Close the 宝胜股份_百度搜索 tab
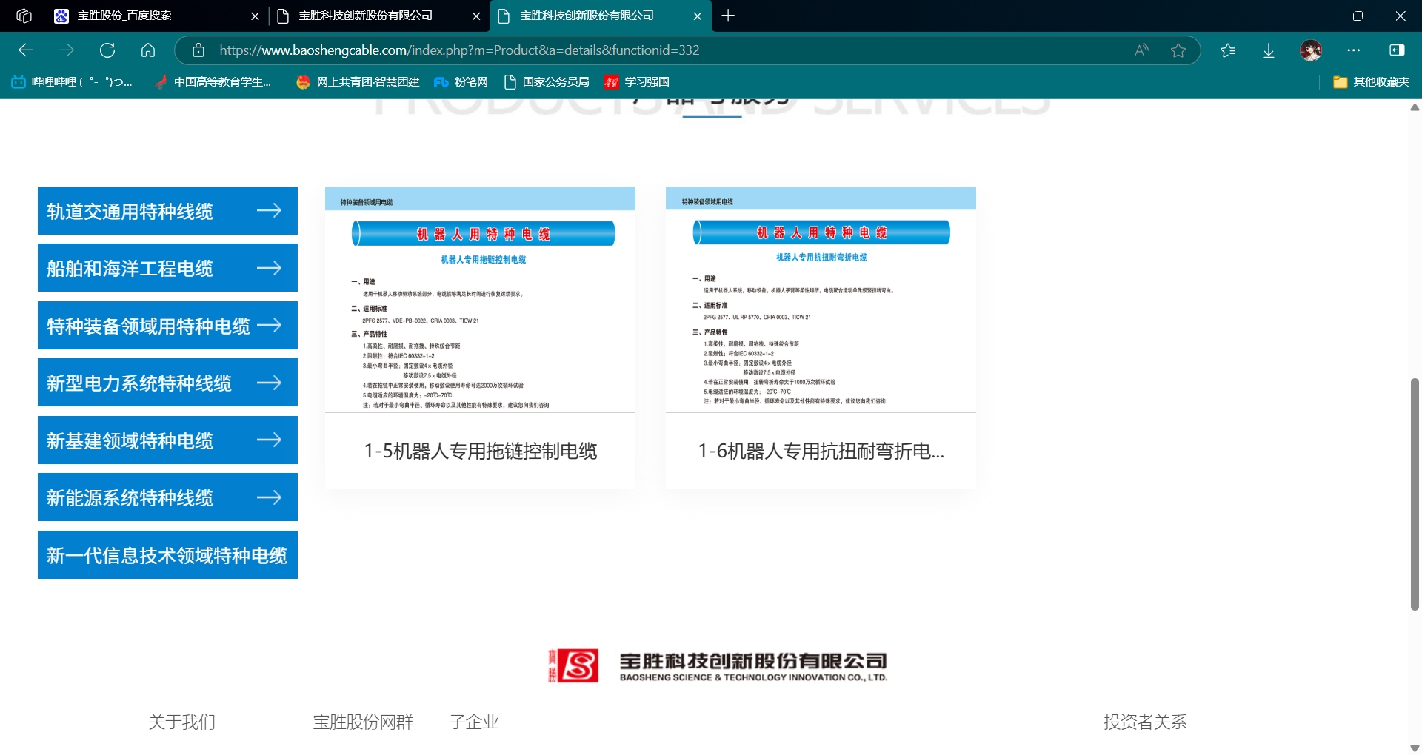This screenshot has height=755, width=1422. [x=255, y=16]
